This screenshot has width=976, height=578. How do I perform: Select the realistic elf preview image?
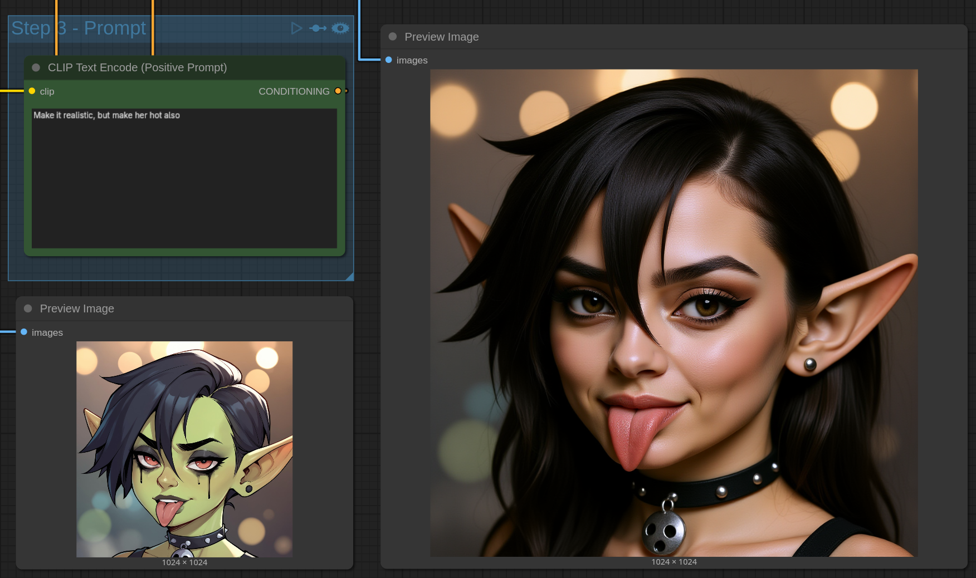pos(674,313)
